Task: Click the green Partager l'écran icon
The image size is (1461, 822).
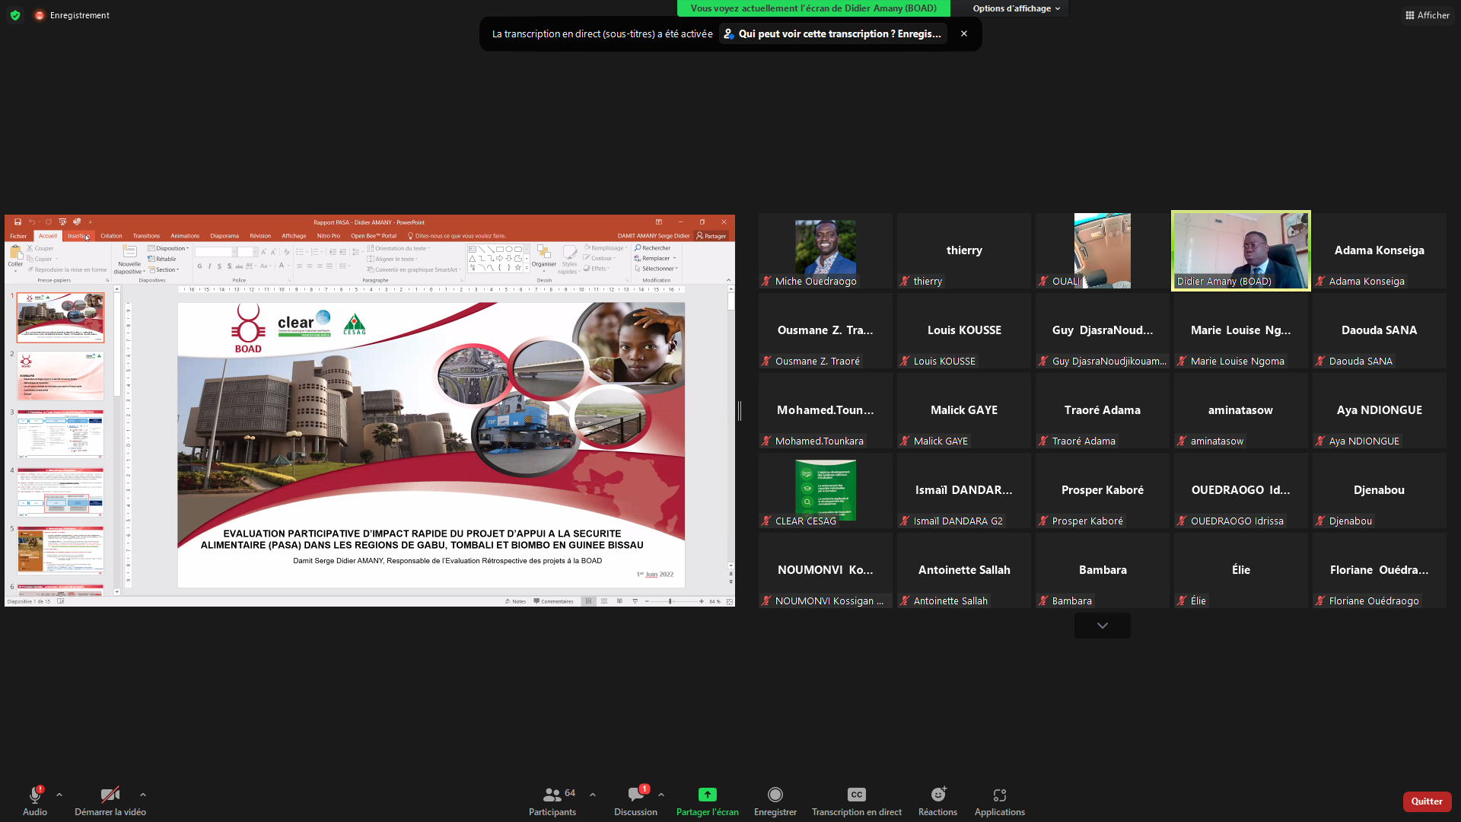Action: point(708,795)
